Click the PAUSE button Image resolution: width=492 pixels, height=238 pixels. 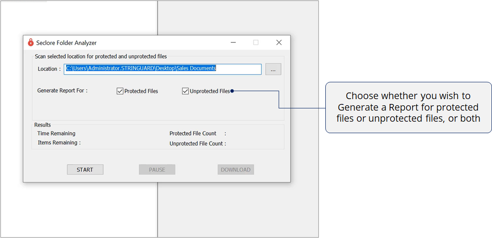157,169
